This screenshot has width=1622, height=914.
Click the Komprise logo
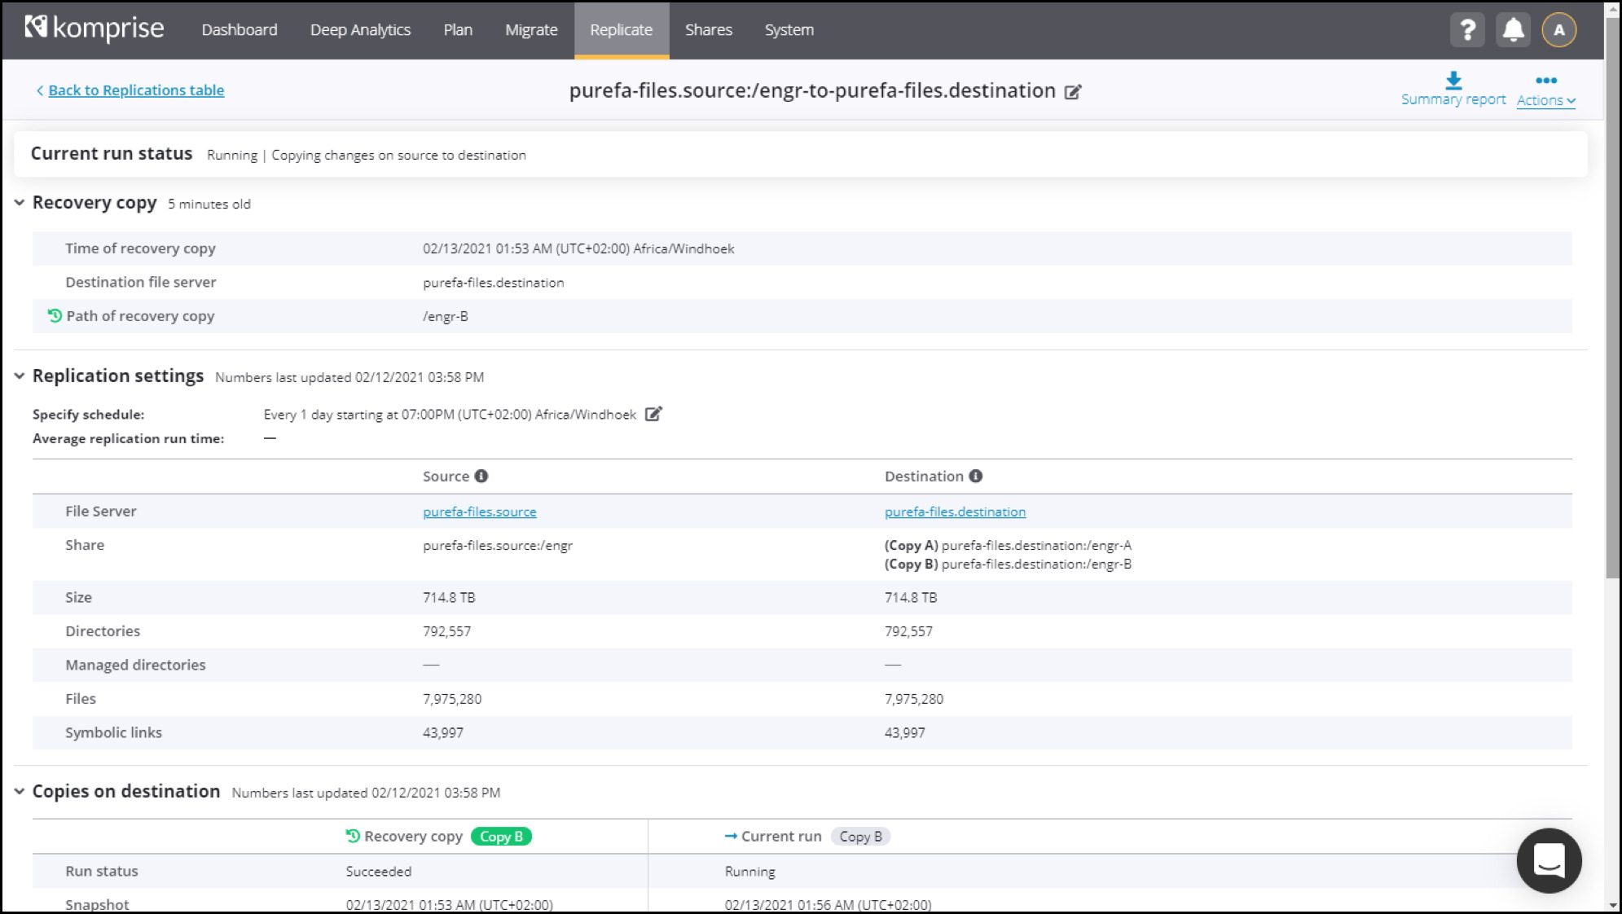(x=94, y=27)
